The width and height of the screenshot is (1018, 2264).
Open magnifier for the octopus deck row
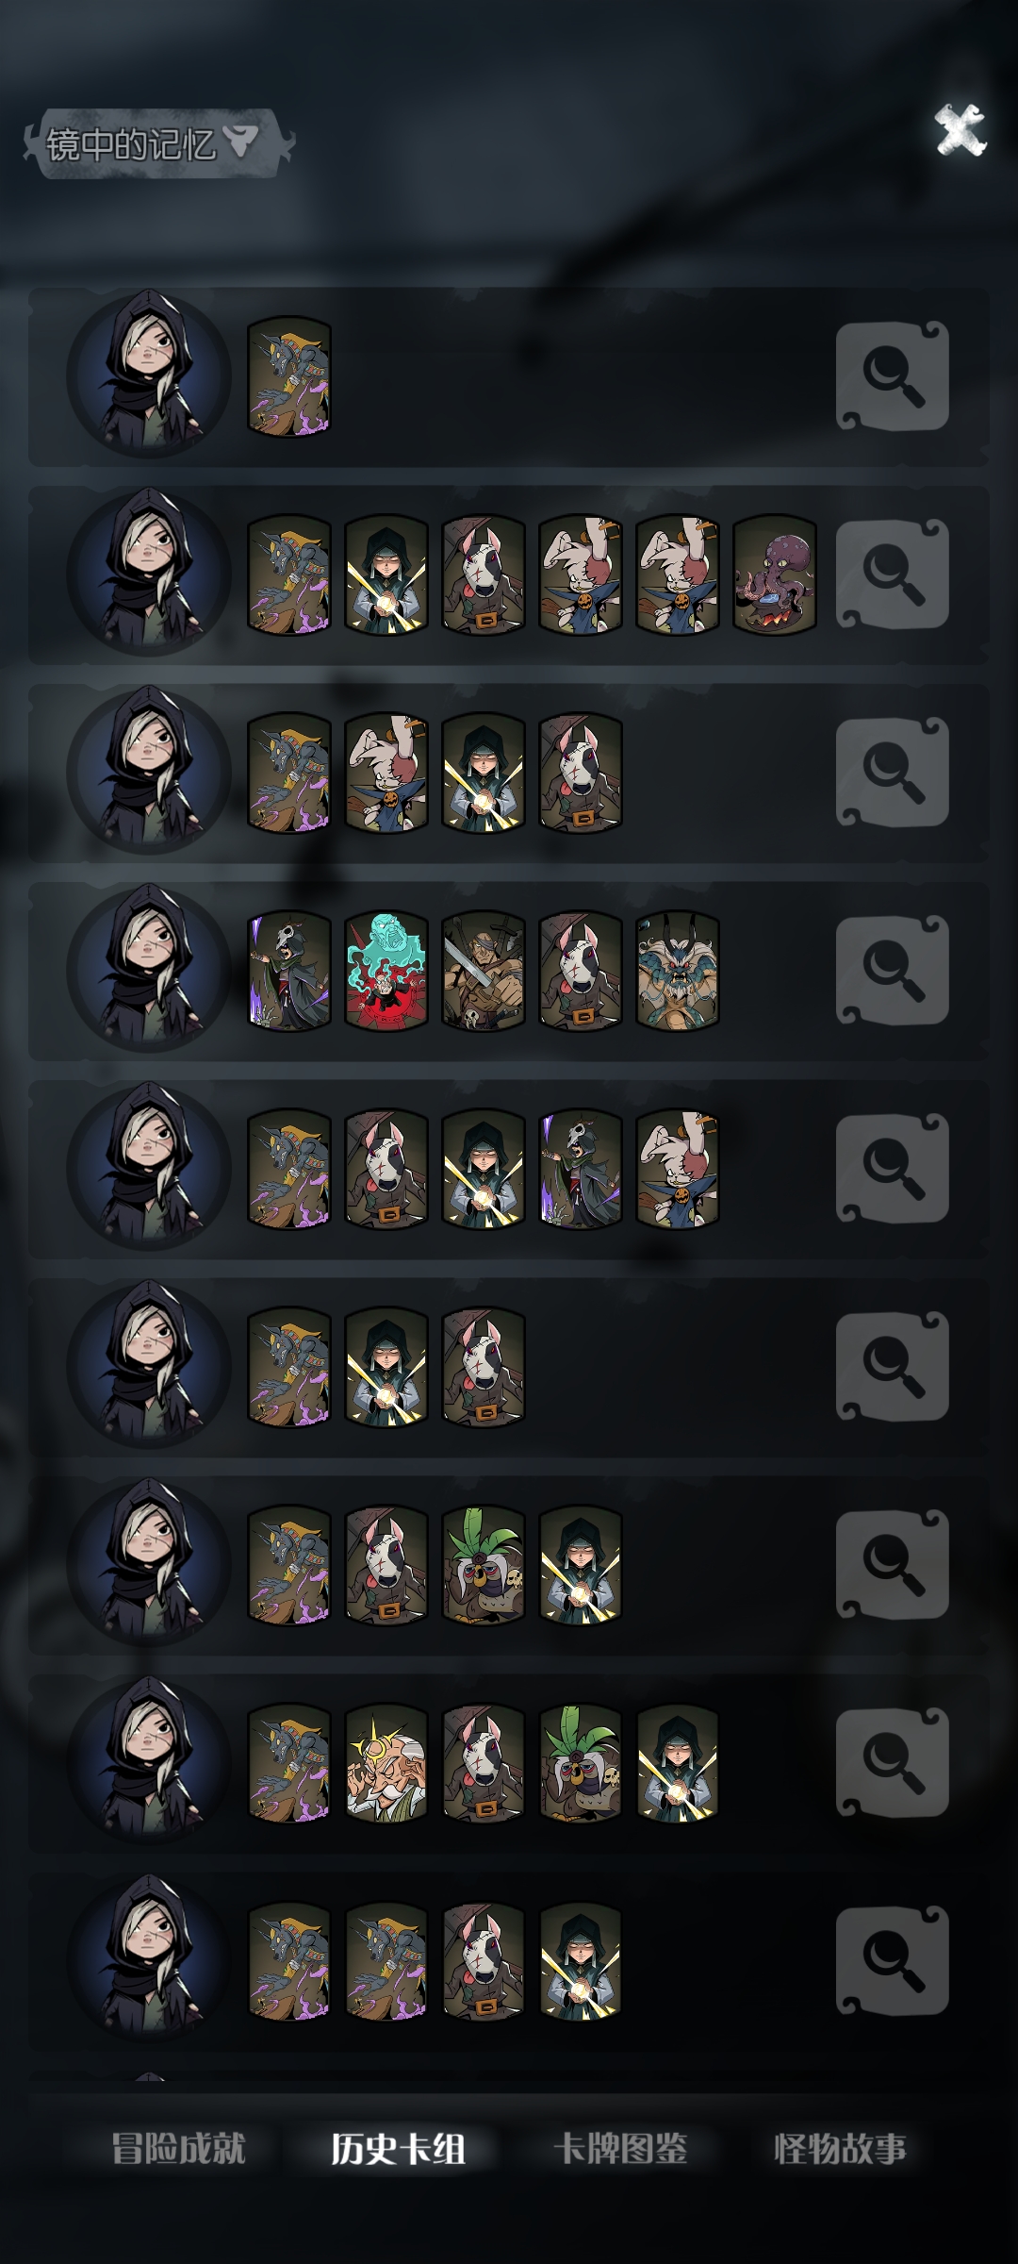(x=892, y=574)
